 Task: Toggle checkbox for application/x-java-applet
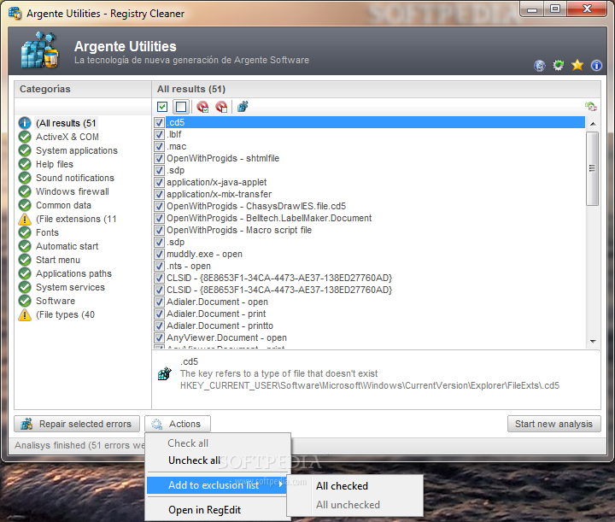click(x=159, y=182)
